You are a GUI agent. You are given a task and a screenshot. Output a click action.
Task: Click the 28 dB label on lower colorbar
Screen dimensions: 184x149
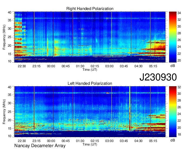pos(179,100)
